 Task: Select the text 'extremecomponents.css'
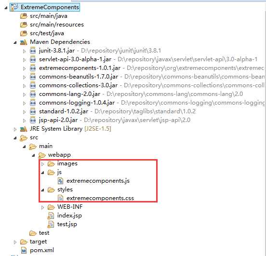[100, 198]
